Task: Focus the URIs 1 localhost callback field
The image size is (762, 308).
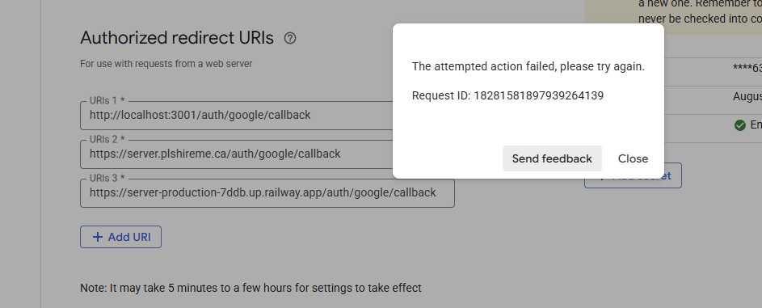Action: pyautogui.click(x=236, y=115)
